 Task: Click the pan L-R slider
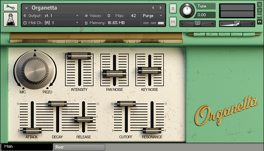coord(198,24)
